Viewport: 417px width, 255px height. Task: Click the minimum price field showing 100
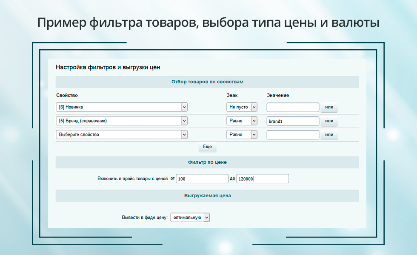click(x=202, y=179)
